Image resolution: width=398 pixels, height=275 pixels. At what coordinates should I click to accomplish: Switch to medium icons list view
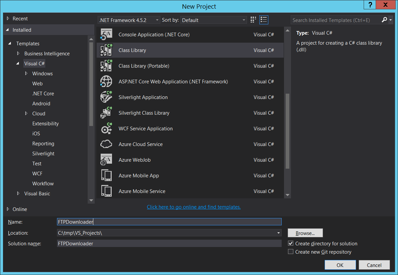pyautogui.click(x=264, y=20)
